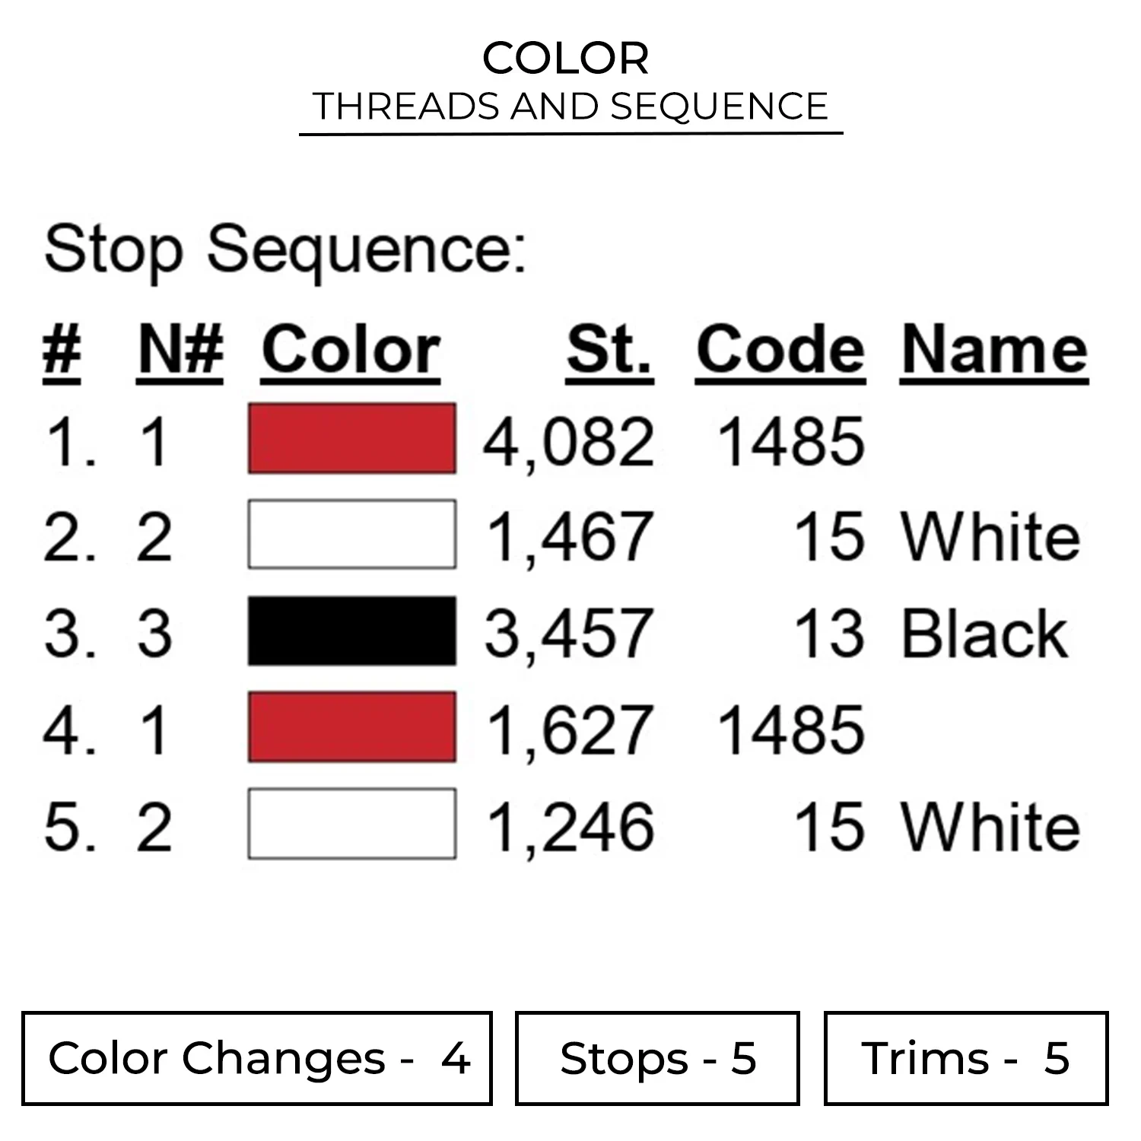Viewport: 1141px width, 1141px height.
Task: Select the white swatch in row 5
Action: tap(351, 825)
